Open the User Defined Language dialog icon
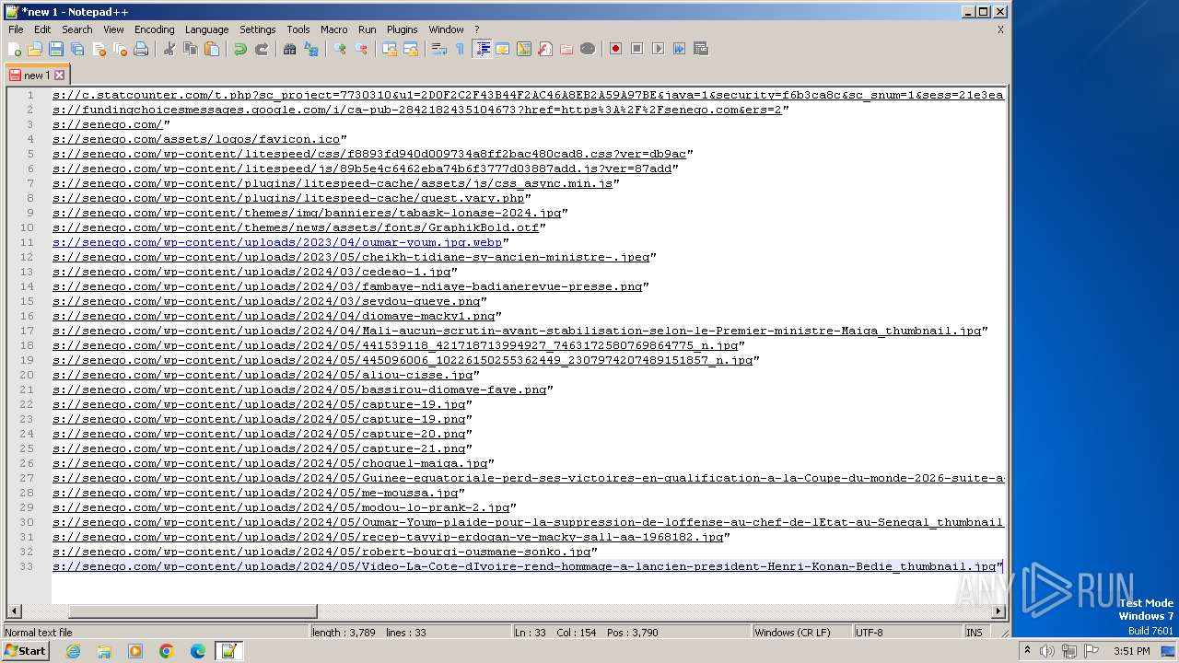This screenshot has height=663, width=1179. 503,49
